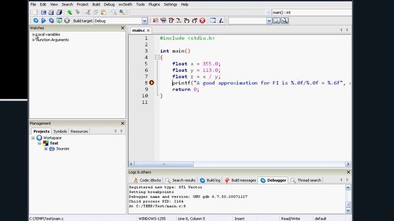Select the Code::Blocks log tab
The height and width of the screenshot is (221, 394).
(x=147, y=180)
